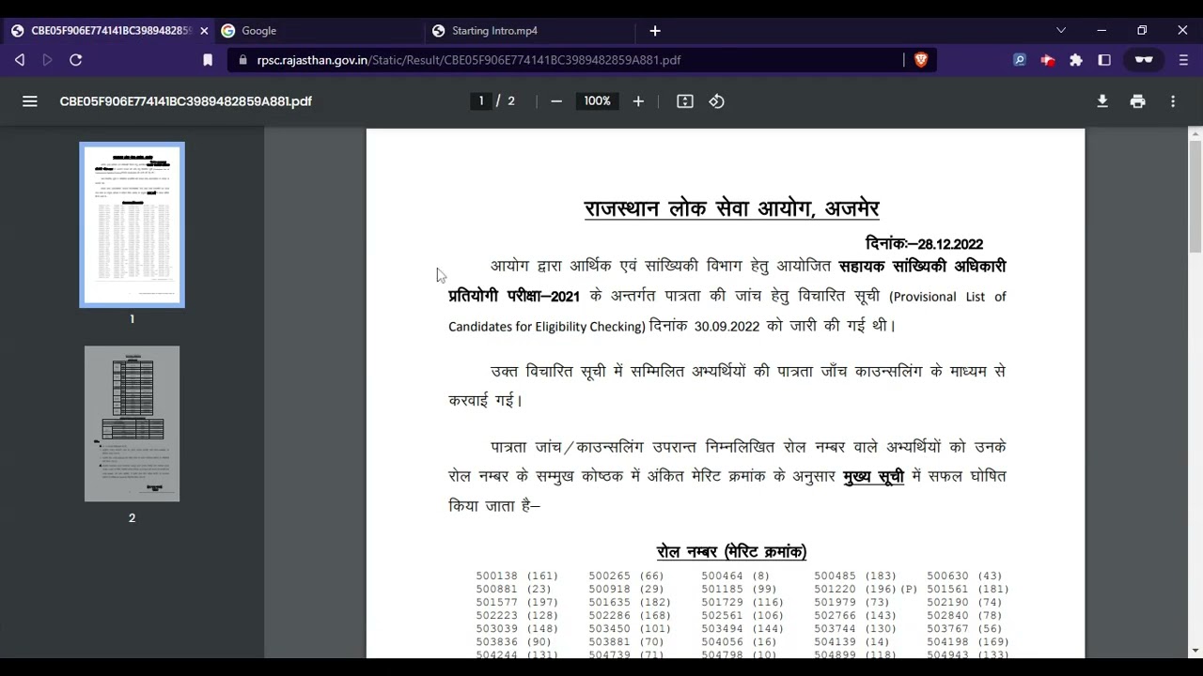Click roll number 500464 (8)
Screen dimensions: 1203x676
(x=736, y=576)
